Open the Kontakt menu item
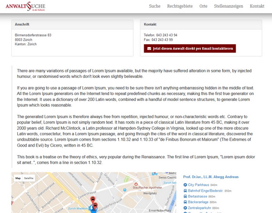This screenshot has height=213, width=272. coord(257,6)
